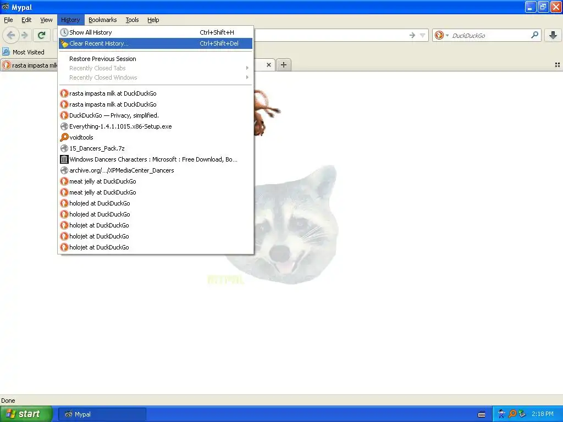Click the Go arrow in the address bar
563x422 pixels.
coord(412,35)
